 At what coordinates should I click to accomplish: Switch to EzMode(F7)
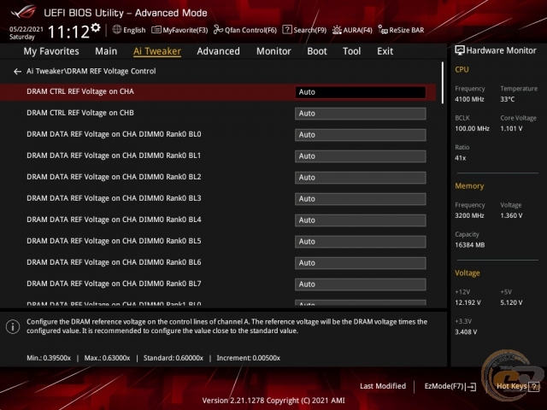[450, 386]
